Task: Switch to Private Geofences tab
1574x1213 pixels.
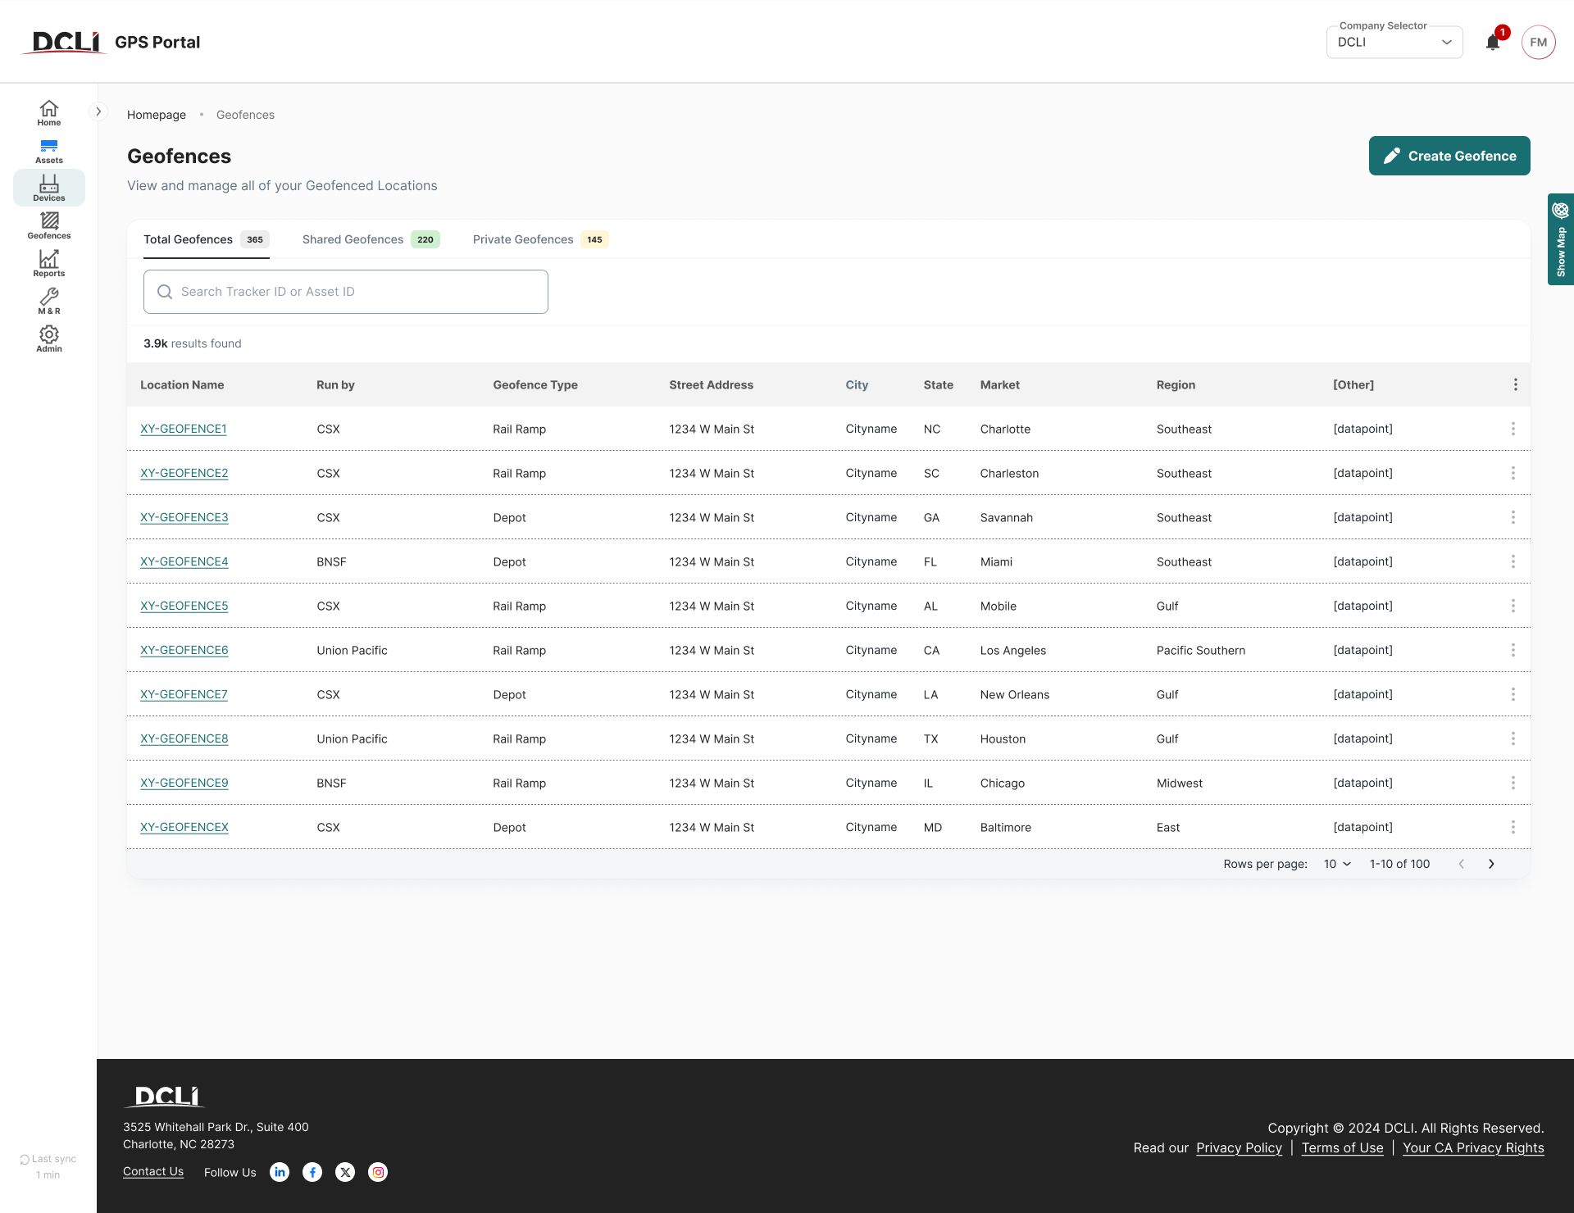Action: click(539, 239)
